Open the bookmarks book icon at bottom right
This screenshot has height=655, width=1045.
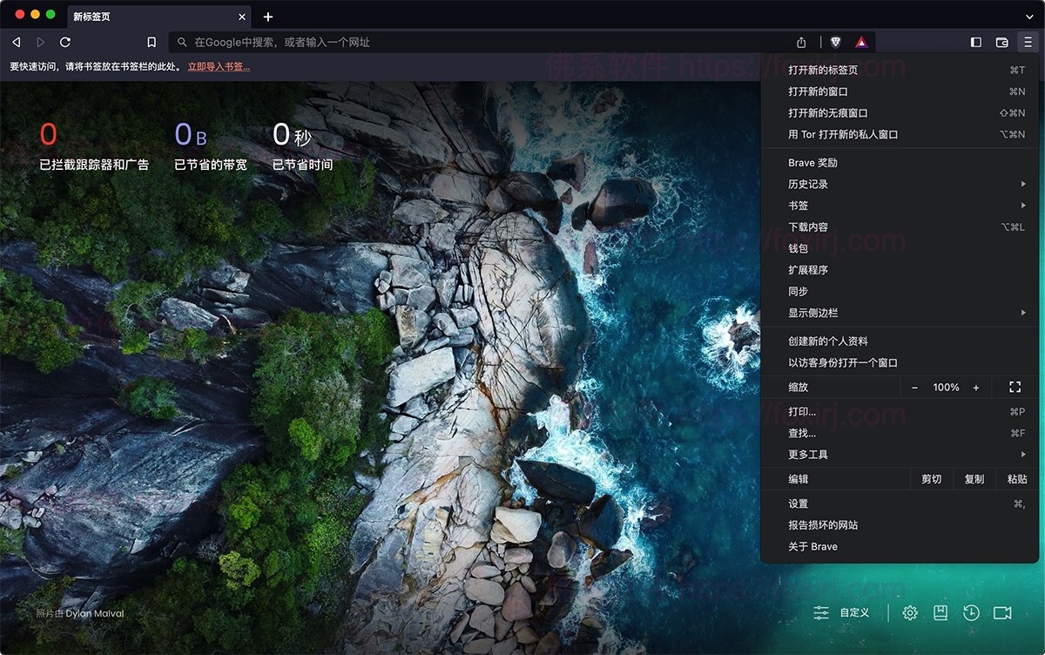(x=940, y=613)
